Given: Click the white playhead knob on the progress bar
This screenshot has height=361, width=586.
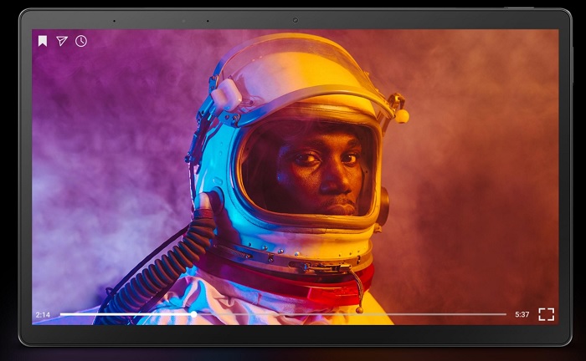Looking at the screenshot, I should [x=193, y=314].
